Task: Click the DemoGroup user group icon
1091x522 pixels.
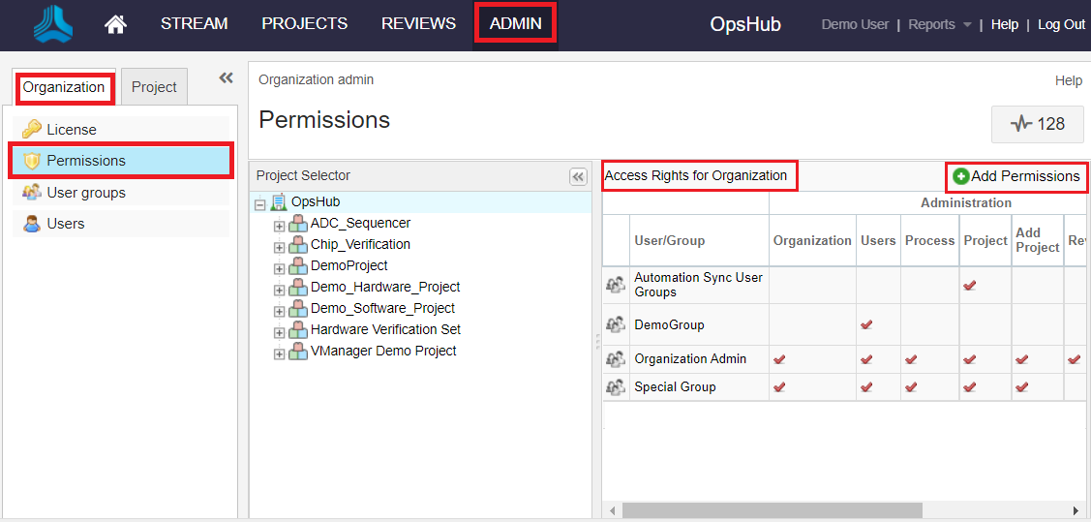Action: (615, 325)
